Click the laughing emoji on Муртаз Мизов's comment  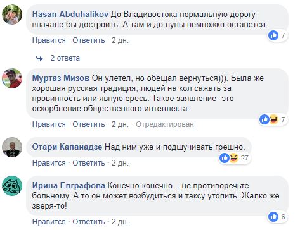click(274, 119)
